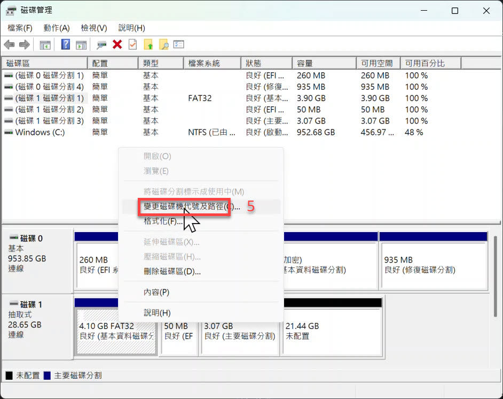Click the back arrow toolbar icon
This screenshot has height=399, width=503.
click(x=9, y=45)
